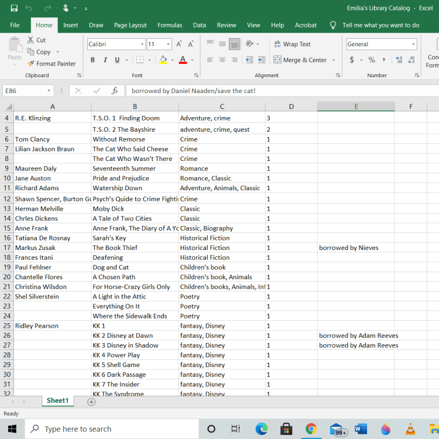Expand the General number format dropdown

coord(413,44)
